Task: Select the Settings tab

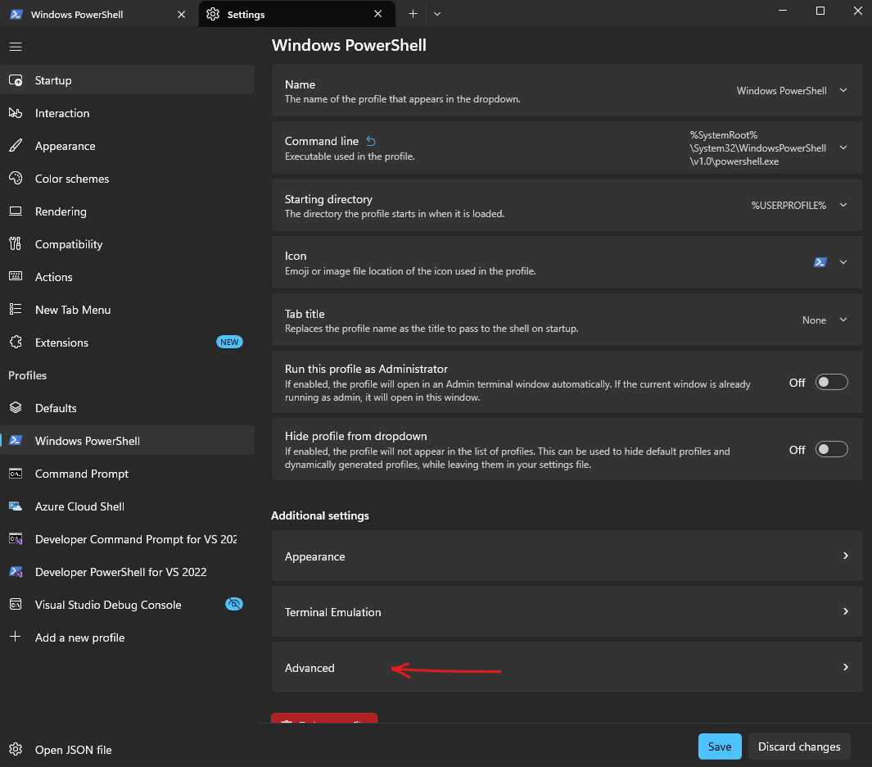Action: click(x=297, y=14)
